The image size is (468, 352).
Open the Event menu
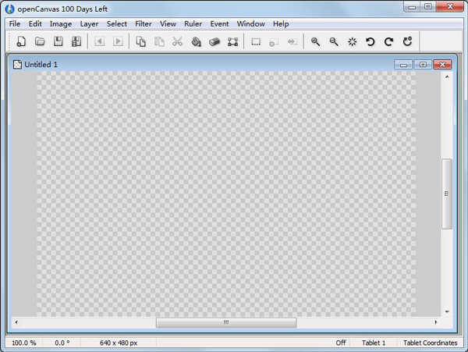click(x=219, y=24)
